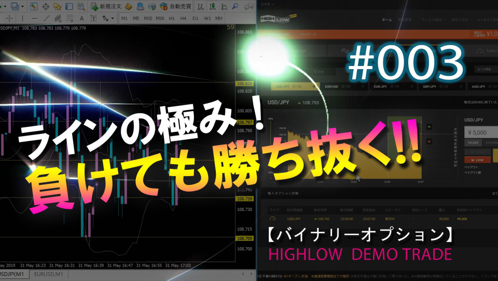Open the MetaEditor book icon
The image size is (498, 281).
pyautogui.click(x=128, y=6)
